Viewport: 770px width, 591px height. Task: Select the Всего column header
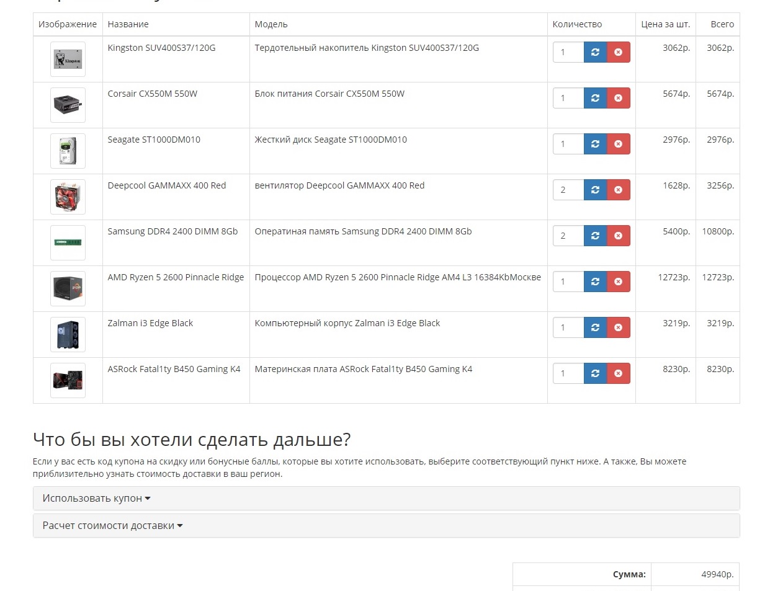(x=722, y=24)
